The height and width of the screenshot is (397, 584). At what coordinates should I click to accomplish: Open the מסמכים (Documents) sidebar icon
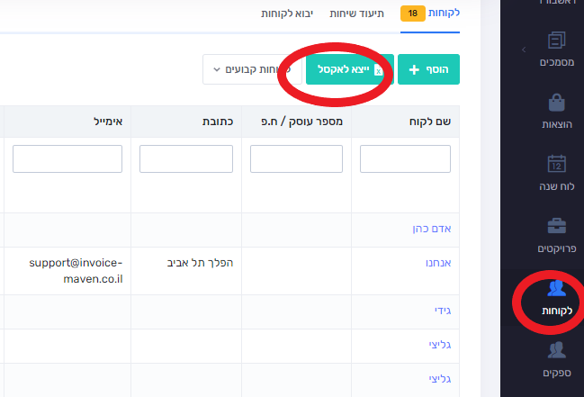[x=556, y=41]
